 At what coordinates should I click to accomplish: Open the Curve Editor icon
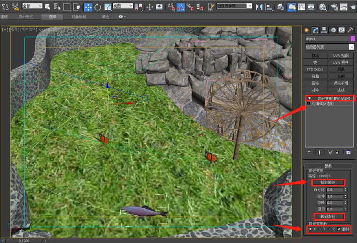point(301,7)
